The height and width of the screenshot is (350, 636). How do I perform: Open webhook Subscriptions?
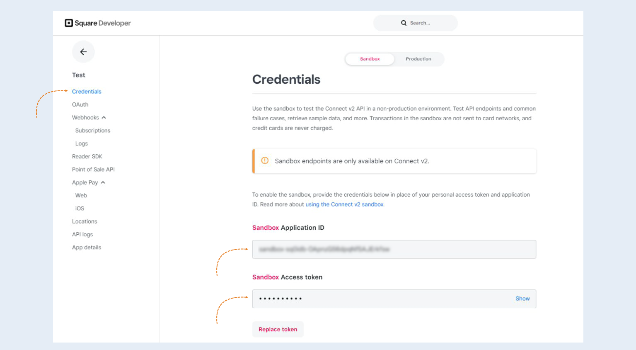(x=93, y=131)
